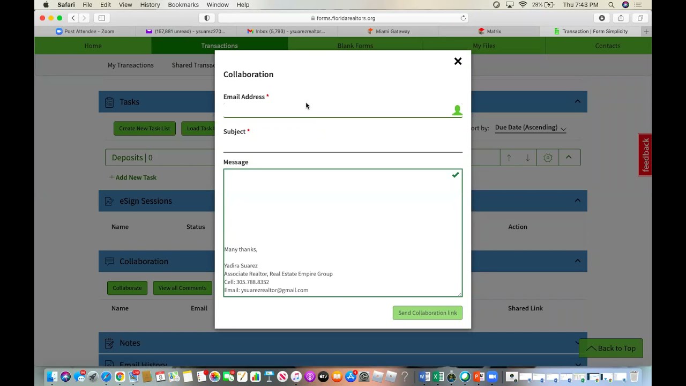This screenshot has height=386, width=686.
Task: Send the Collaboration link
Action: 427,313
